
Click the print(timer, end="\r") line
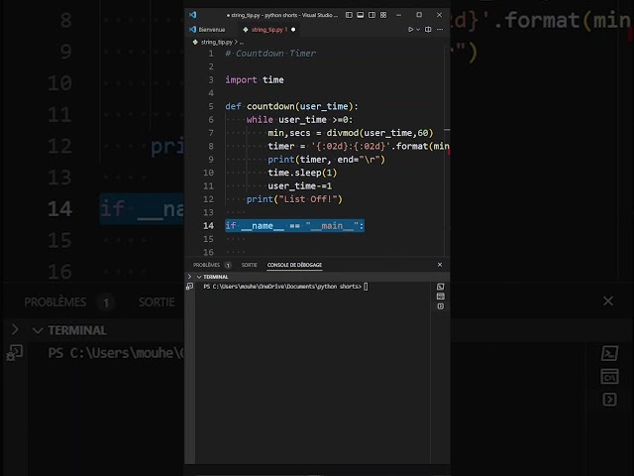click(x=326, y=160)
